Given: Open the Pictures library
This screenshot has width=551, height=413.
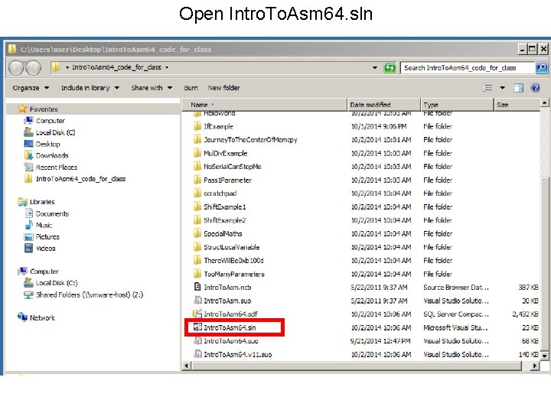Looking at the screenshot, I should tap(47, 236).
